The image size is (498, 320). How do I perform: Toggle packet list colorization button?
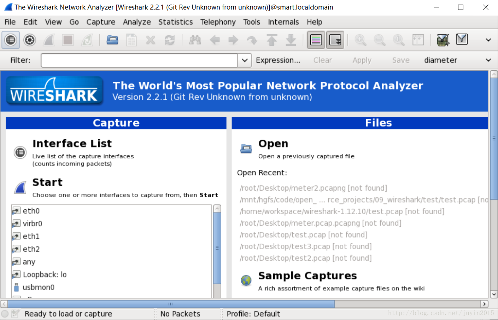(316, 40)
